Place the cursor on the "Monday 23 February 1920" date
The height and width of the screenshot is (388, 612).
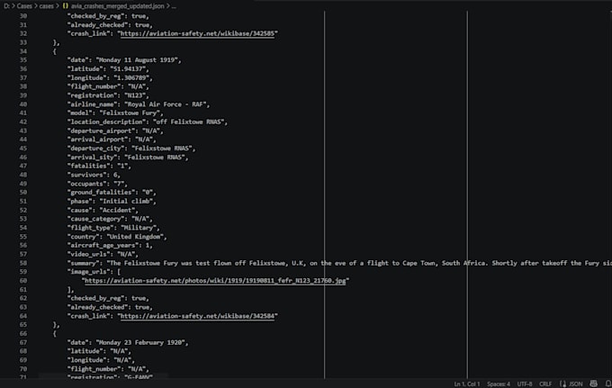coord(142,342)
